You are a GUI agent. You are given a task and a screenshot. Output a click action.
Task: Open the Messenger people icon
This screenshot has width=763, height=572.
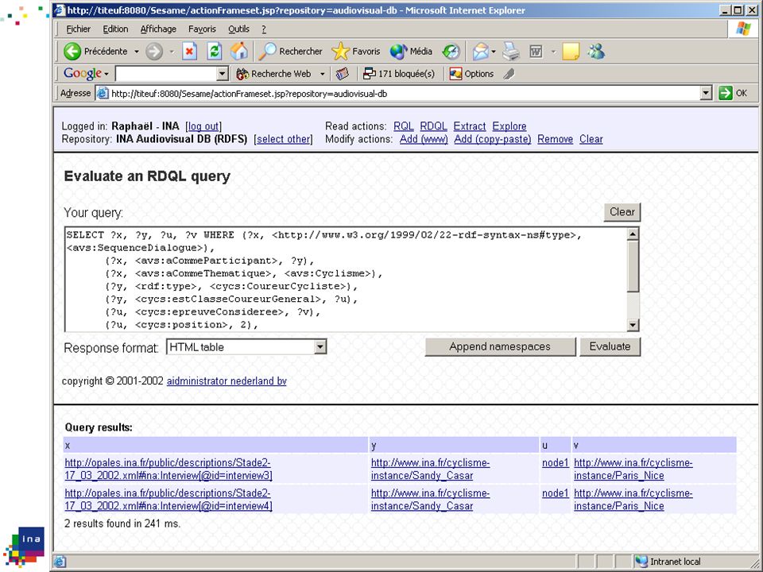pos(596,51)
